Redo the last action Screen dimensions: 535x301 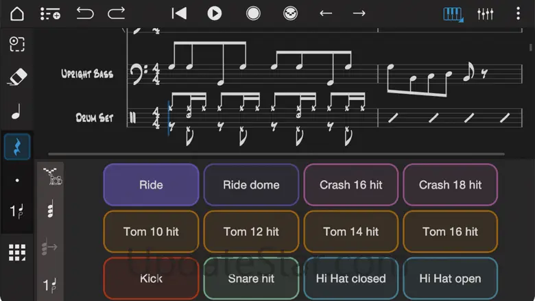(117, 14)
